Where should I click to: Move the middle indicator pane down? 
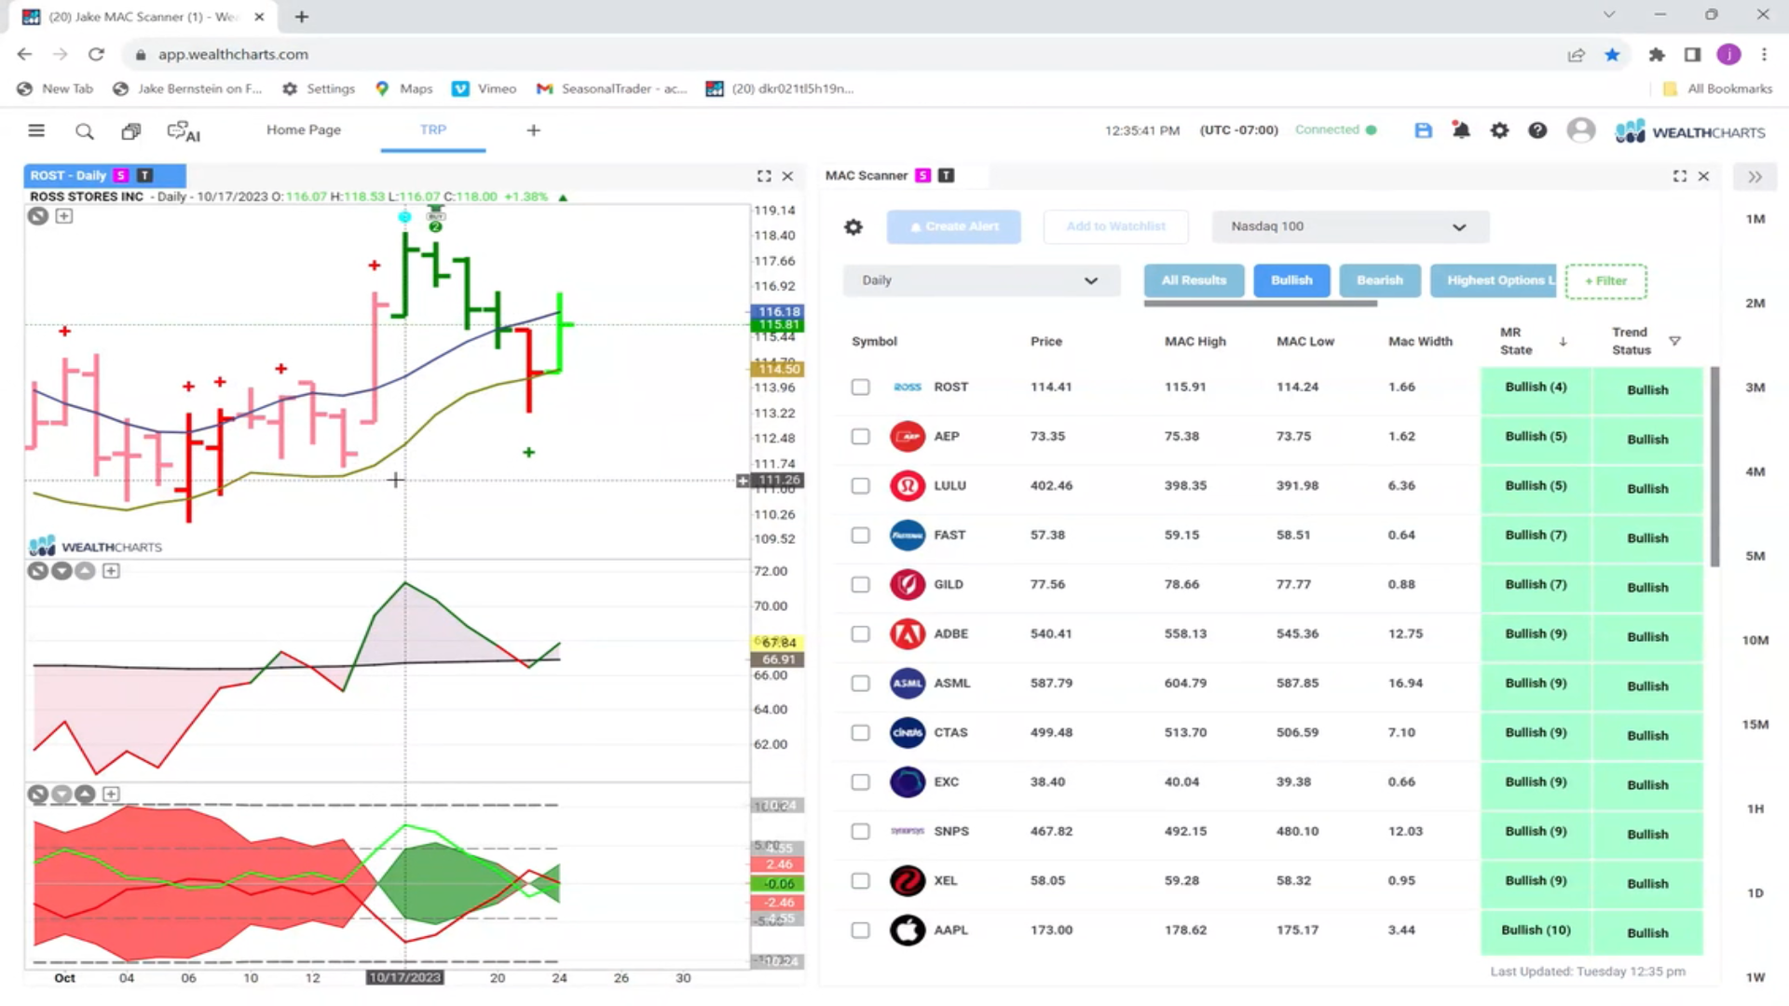[61, 571]
